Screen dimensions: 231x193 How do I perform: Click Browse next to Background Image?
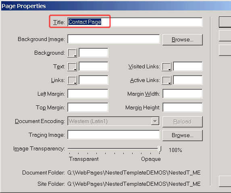pos(183,40)
